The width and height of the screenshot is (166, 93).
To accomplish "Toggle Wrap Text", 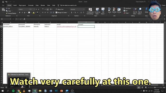I will click(x=59, y=9).
